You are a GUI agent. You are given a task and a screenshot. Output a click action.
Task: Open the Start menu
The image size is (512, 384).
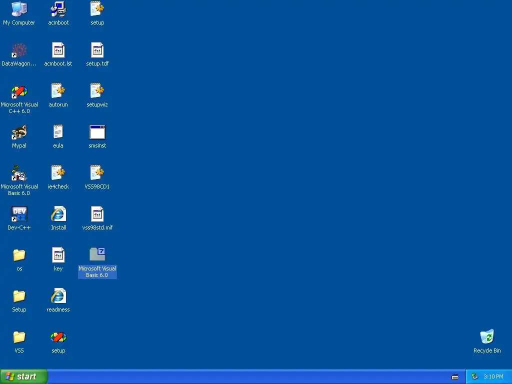24,376
